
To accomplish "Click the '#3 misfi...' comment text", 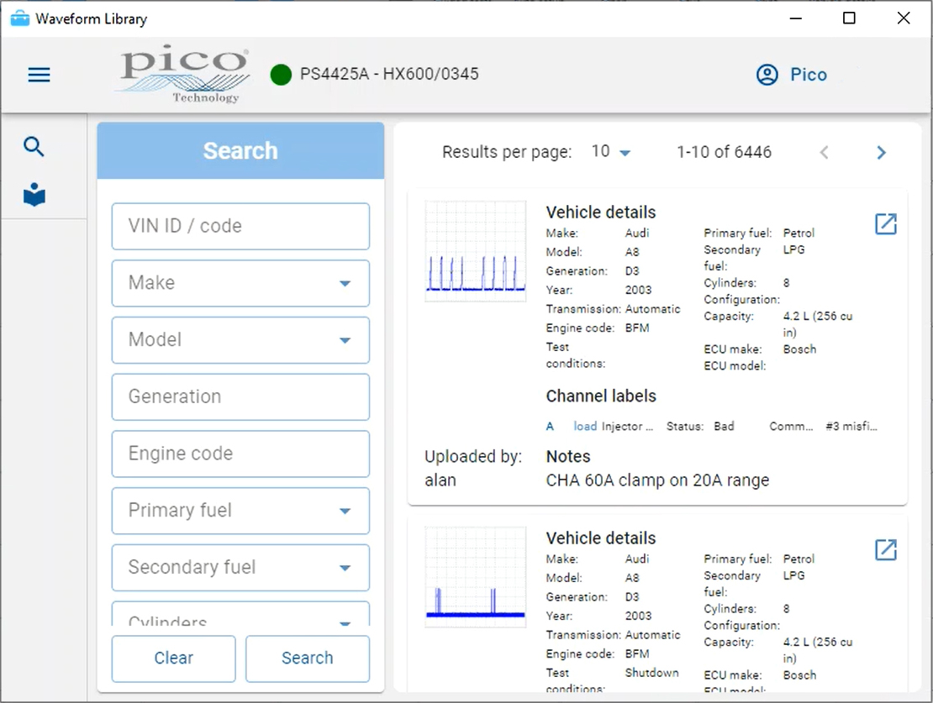I will [851, 427].
